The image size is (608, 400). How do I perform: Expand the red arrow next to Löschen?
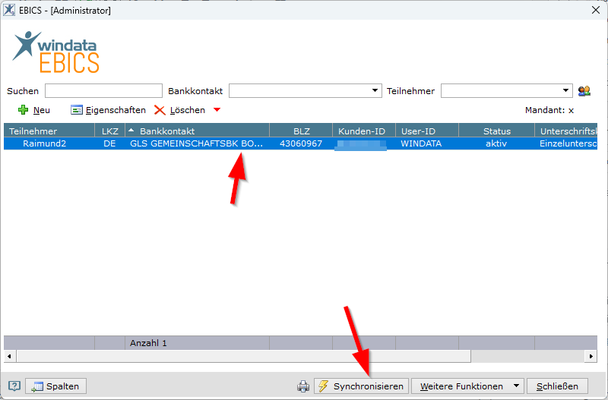[x=217, y=110]
